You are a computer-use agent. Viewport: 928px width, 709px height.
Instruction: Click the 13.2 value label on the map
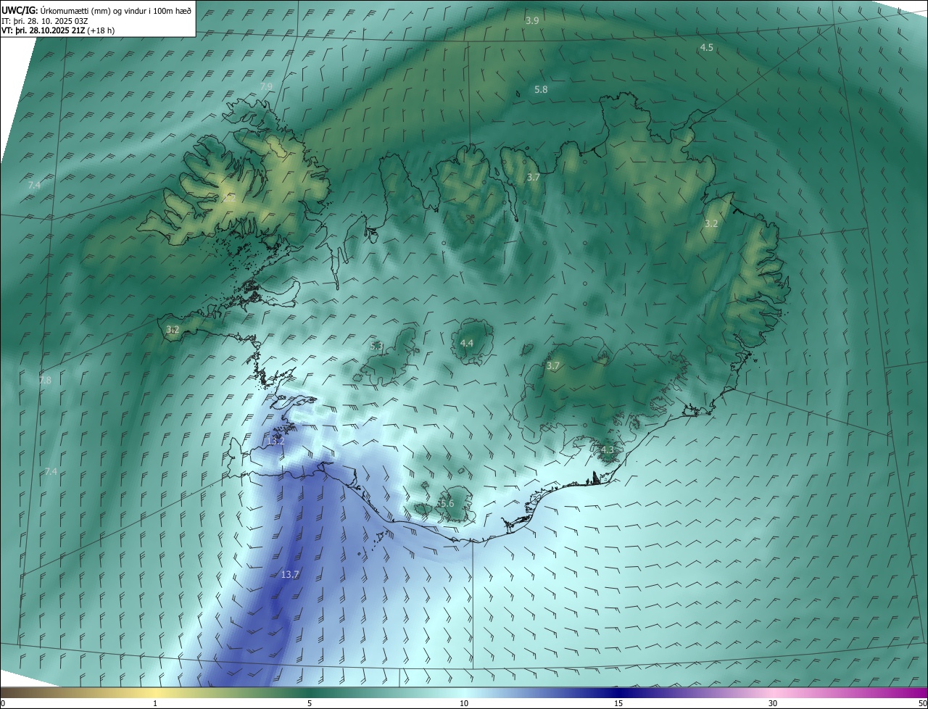tap(275, 441)
